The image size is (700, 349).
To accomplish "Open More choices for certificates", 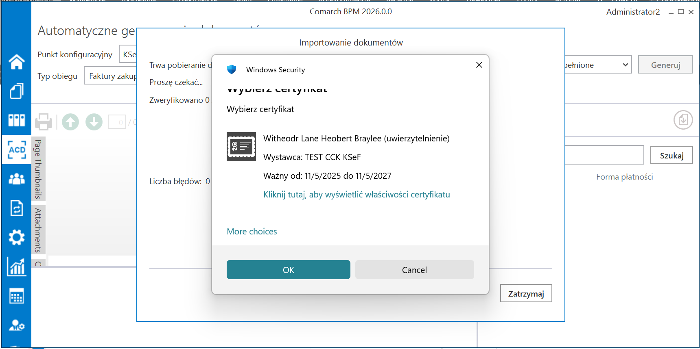I will click(x=252, y=232).
